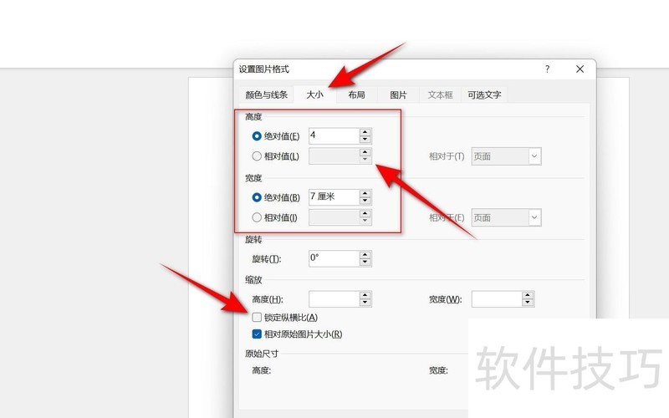This screenshot has width=669, height=418.
Task: Expand the width 相对于 页面 dropdown
Action: (x=534, y=217)
